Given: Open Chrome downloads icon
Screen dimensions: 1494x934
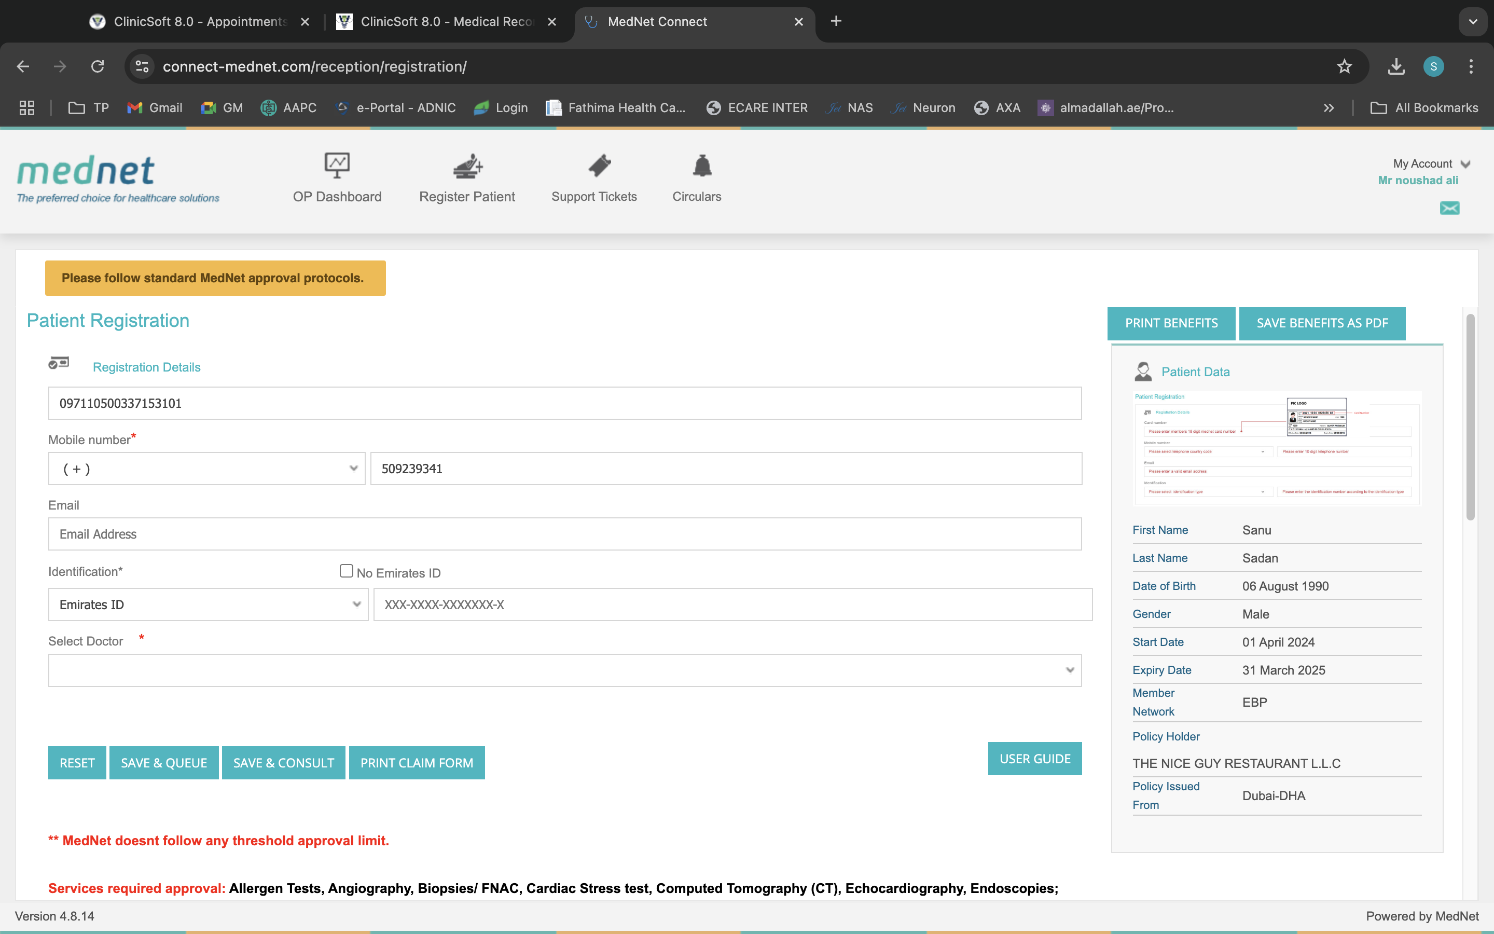Looking at the screenshot, I should 1396,66.
